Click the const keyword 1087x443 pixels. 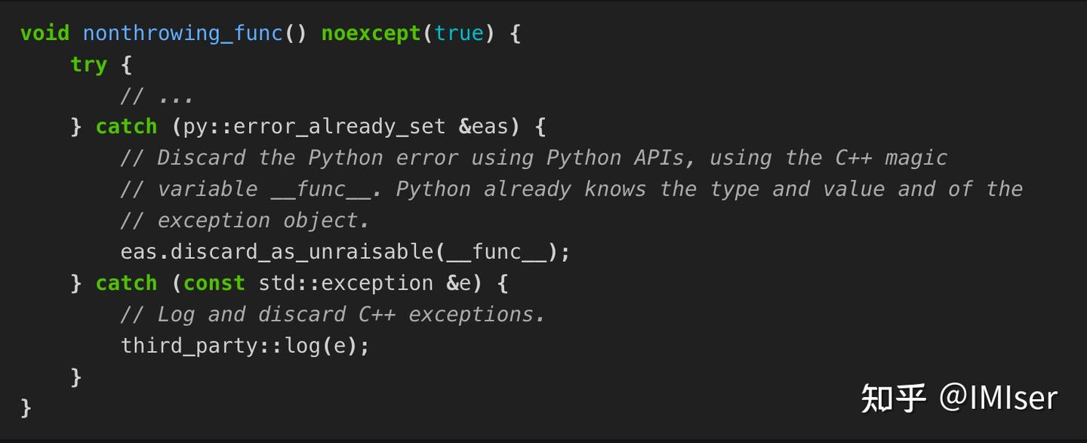pos(214,284)
